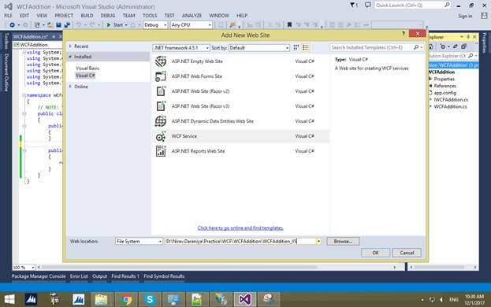Choose ASP.NET Empty Web Site template
The width and height of the screenshot is (491, 307).
(241, 61)
